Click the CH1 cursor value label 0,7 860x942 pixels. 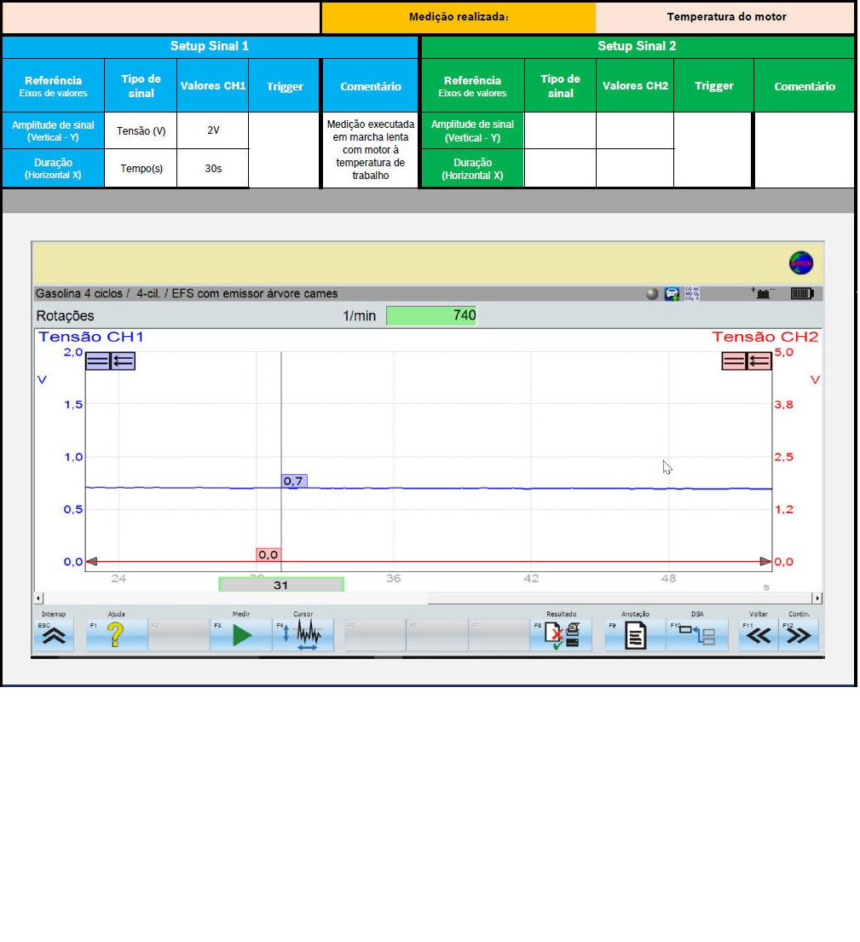(x=294, y=482)
